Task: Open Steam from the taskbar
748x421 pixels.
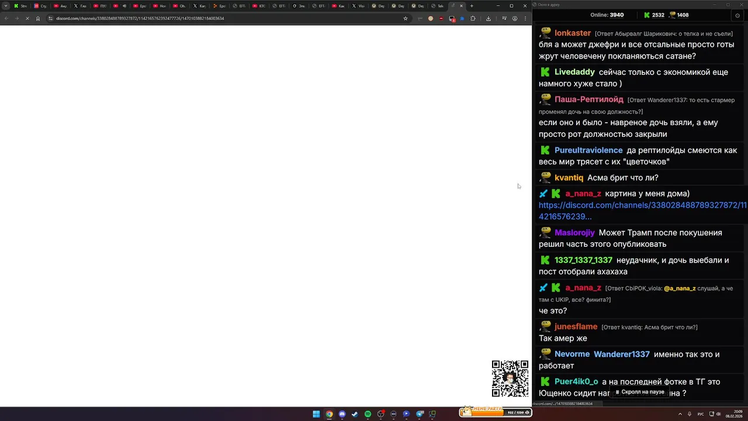Action: point(355,414)
